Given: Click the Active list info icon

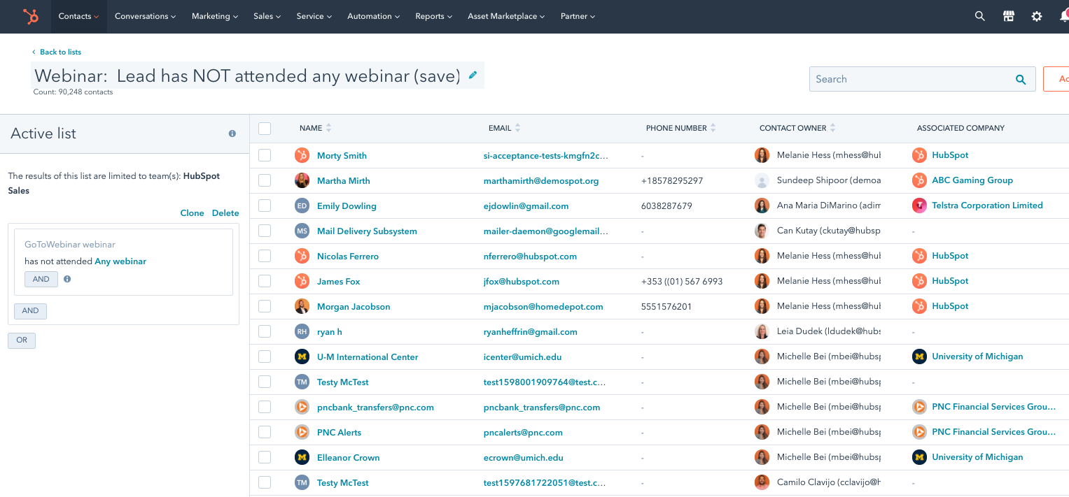Looking at the screenshot, I should 232,134.
